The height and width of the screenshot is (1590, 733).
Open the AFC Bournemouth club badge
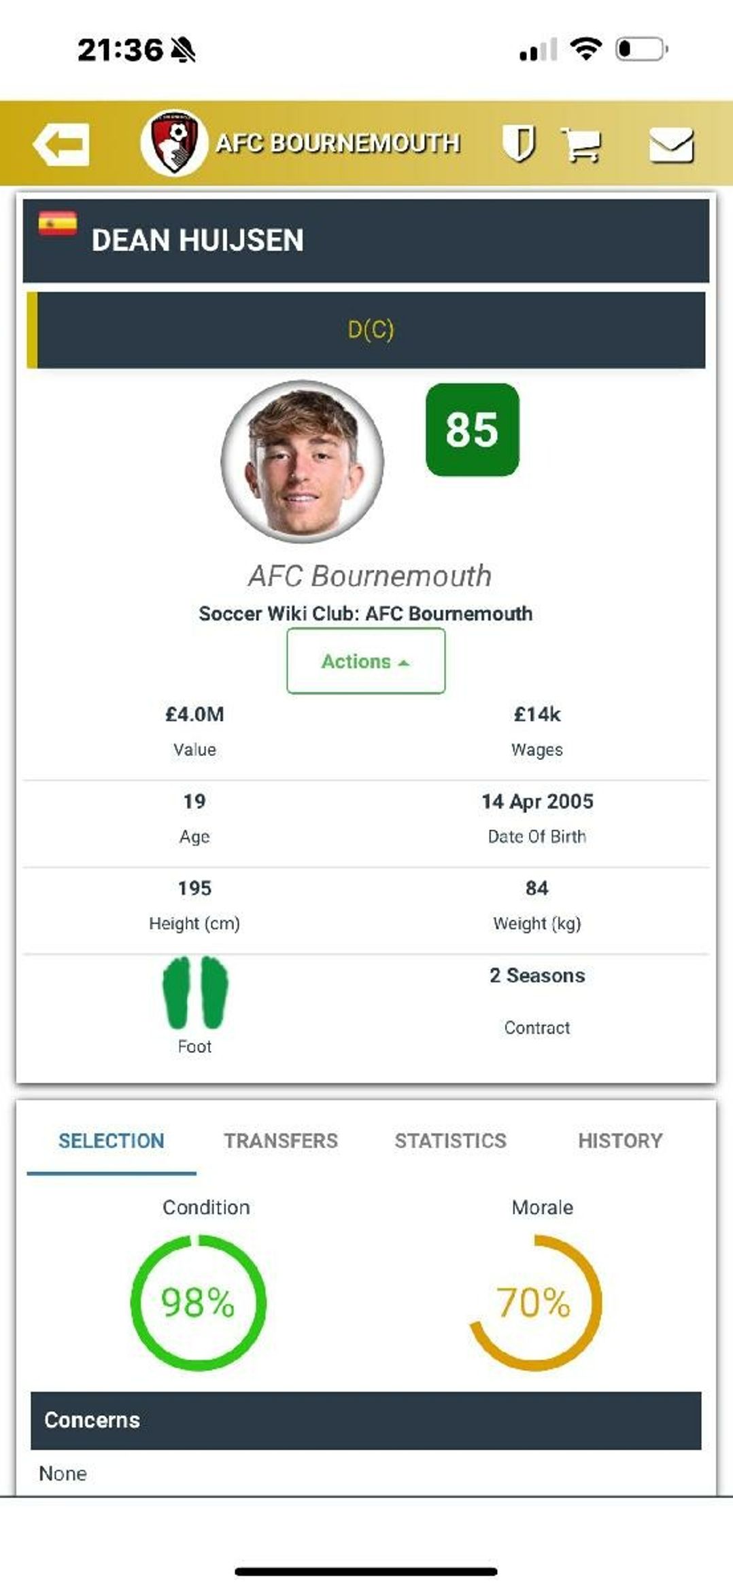[173, 143]
